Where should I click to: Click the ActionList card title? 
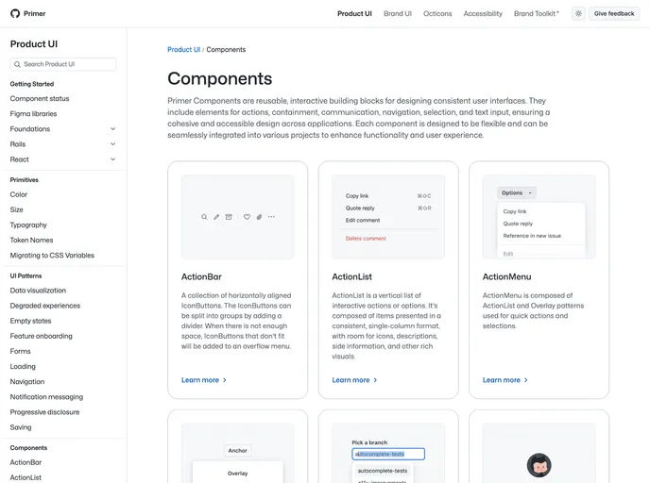[352, 277]
